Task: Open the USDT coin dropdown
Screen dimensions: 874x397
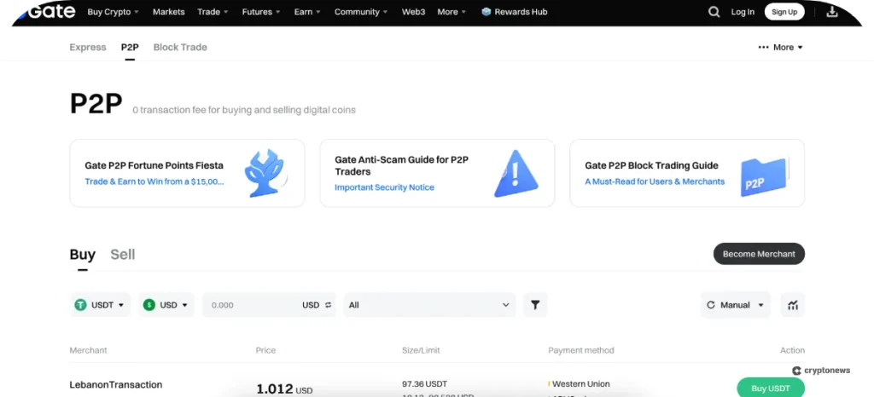Action: click(101, 305)
